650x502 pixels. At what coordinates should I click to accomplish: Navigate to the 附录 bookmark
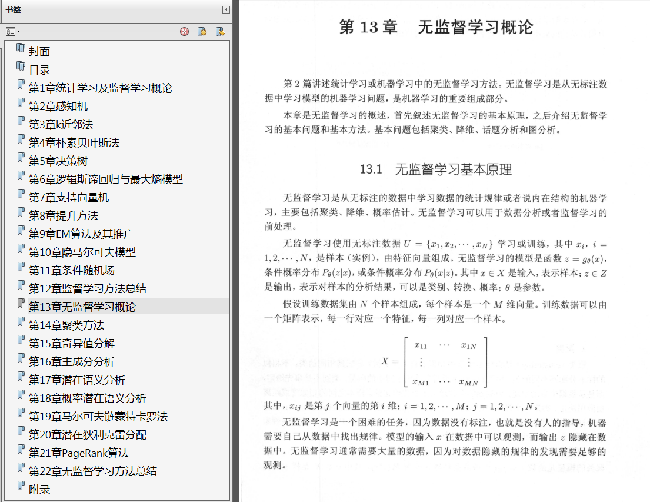coord(39,490)
